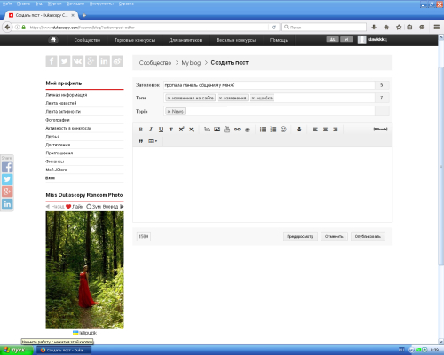Viewport: 444px width, 355px height.
Task: Open the Сообщество menu in top navigation
Action: coord(87,40)
